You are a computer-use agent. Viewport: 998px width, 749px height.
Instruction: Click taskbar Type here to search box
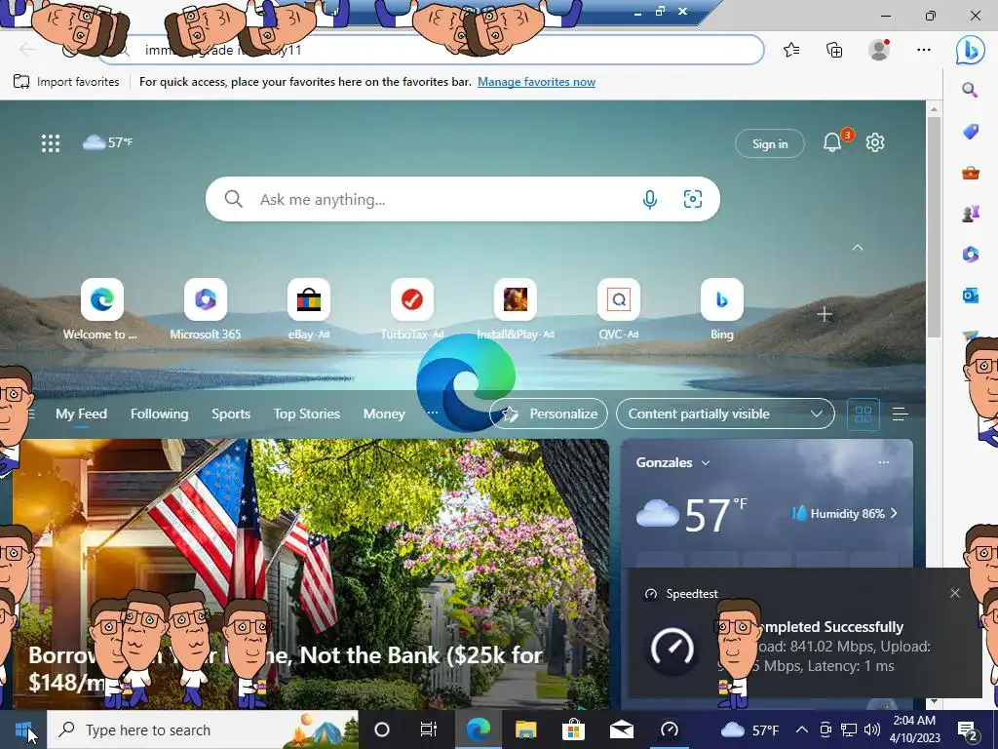pyautogui.click(x=203, y=729)
